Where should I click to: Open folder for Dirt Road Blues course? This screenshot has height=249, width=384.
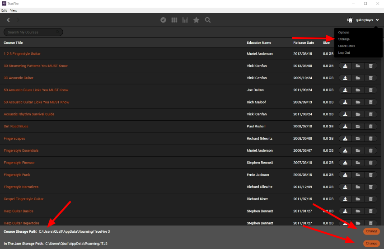tap(358, 126)
